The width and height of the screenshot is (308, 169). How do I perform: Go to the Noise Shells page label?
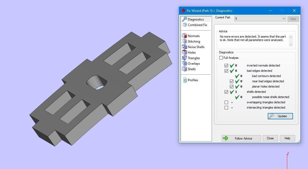(x=196, y=47)
